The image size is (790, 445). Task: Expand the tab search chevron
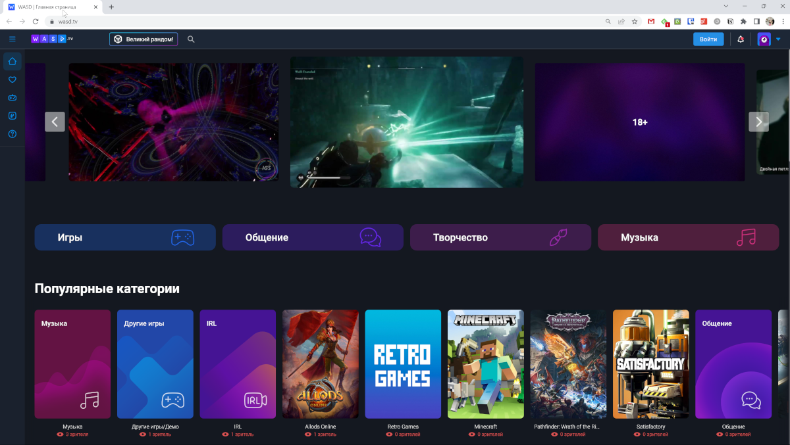[x=725, y=7]
